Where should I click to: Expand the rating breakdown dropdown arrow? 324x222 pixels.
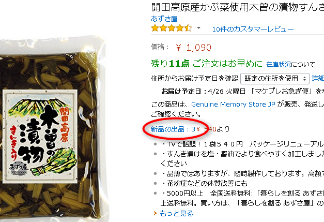(198, 28)
